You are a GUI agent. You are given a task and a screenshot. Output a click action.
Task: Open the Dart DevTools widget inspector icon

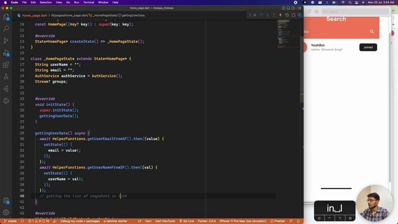[x=300, y=15]
